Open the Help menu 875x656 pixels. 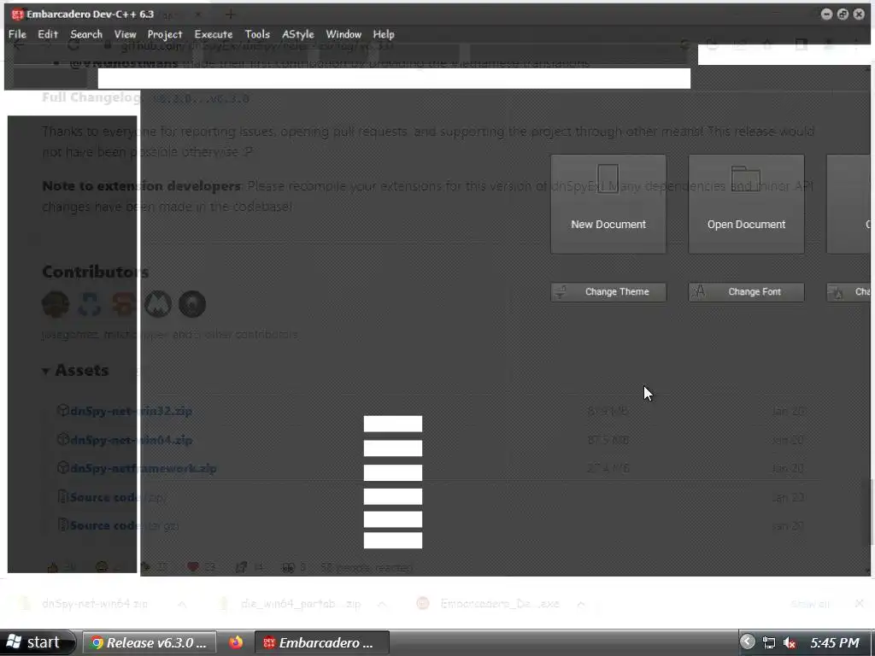384,34
